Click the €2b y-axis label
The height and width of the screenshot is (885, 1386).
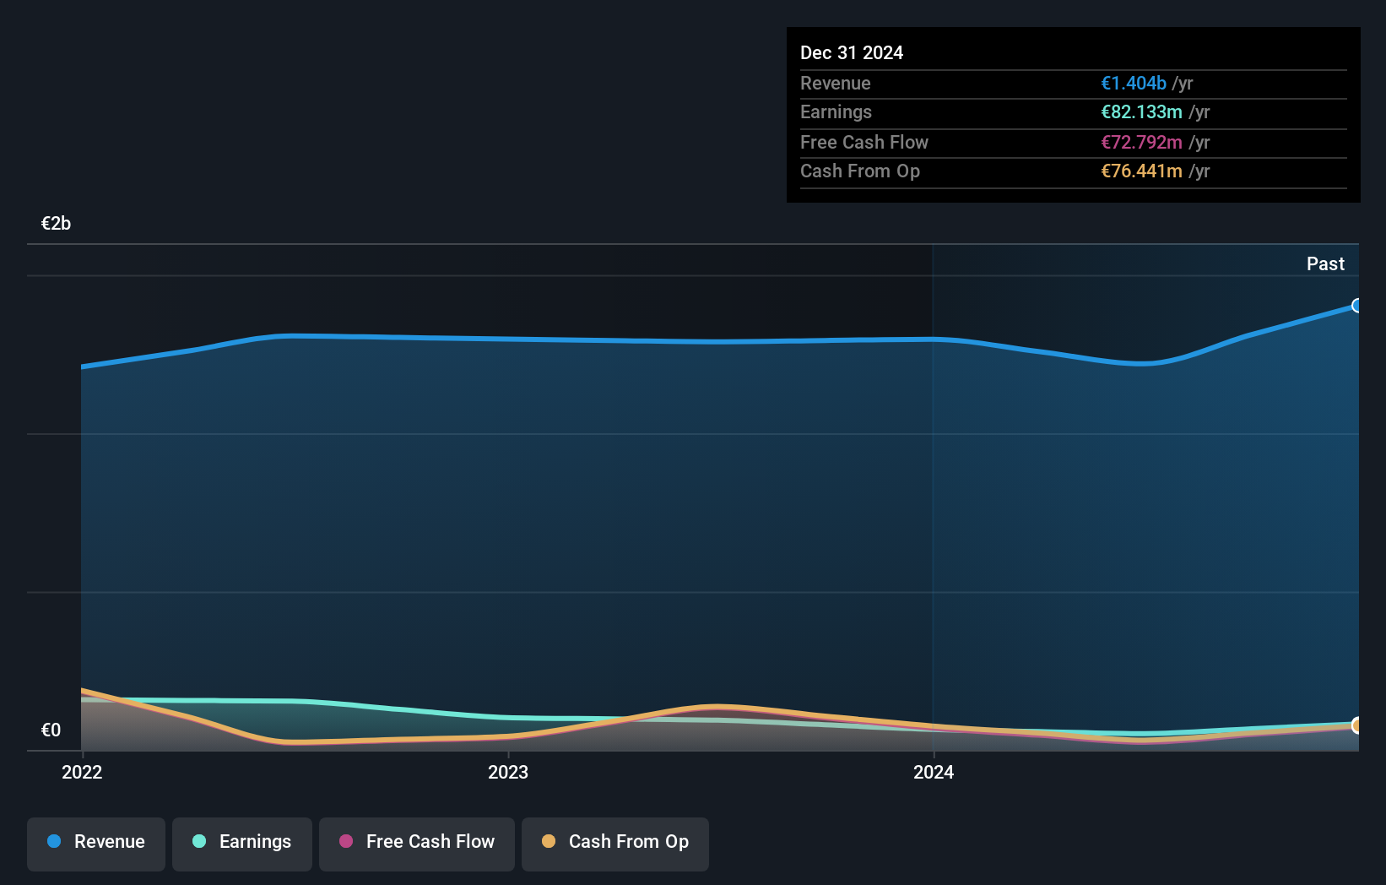[56, 223]
